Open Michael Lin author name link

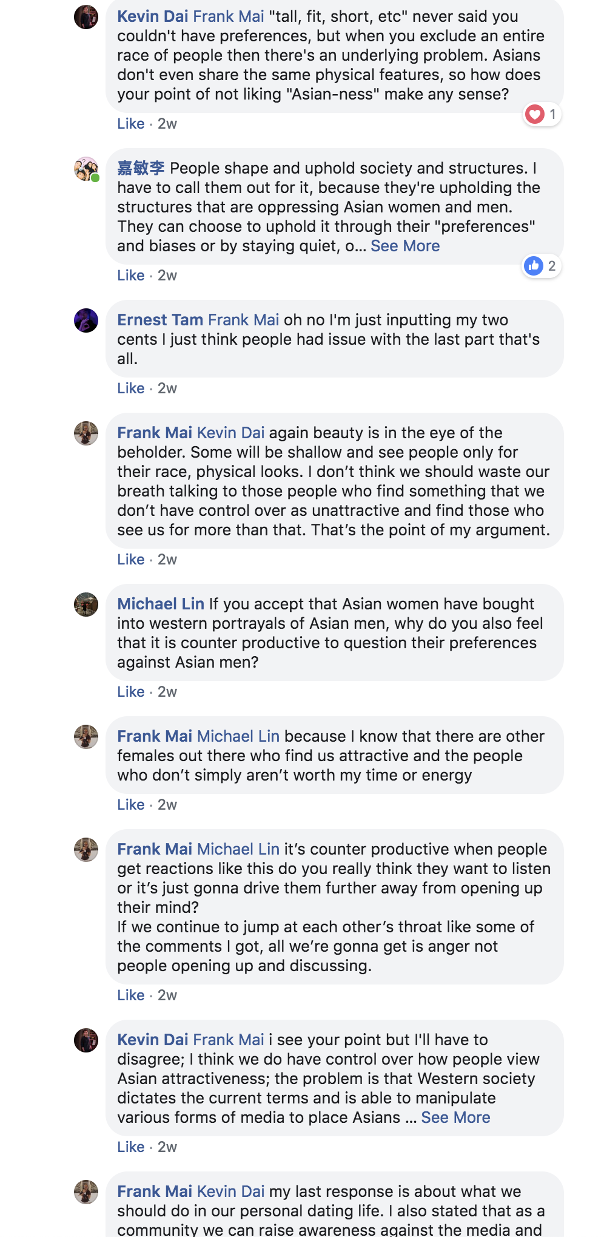tap(161, 604)
